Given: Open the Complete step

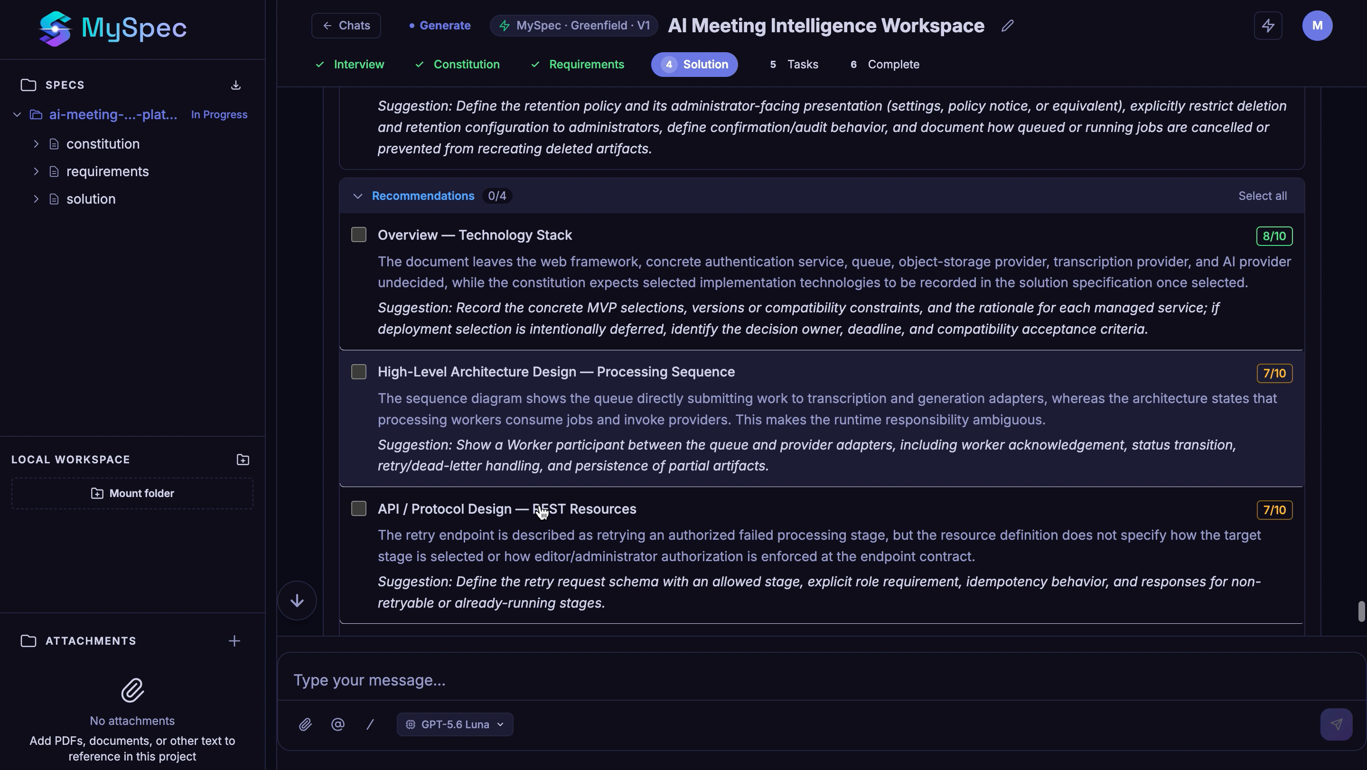Looking at the screenshot, I should click(885, 65).
